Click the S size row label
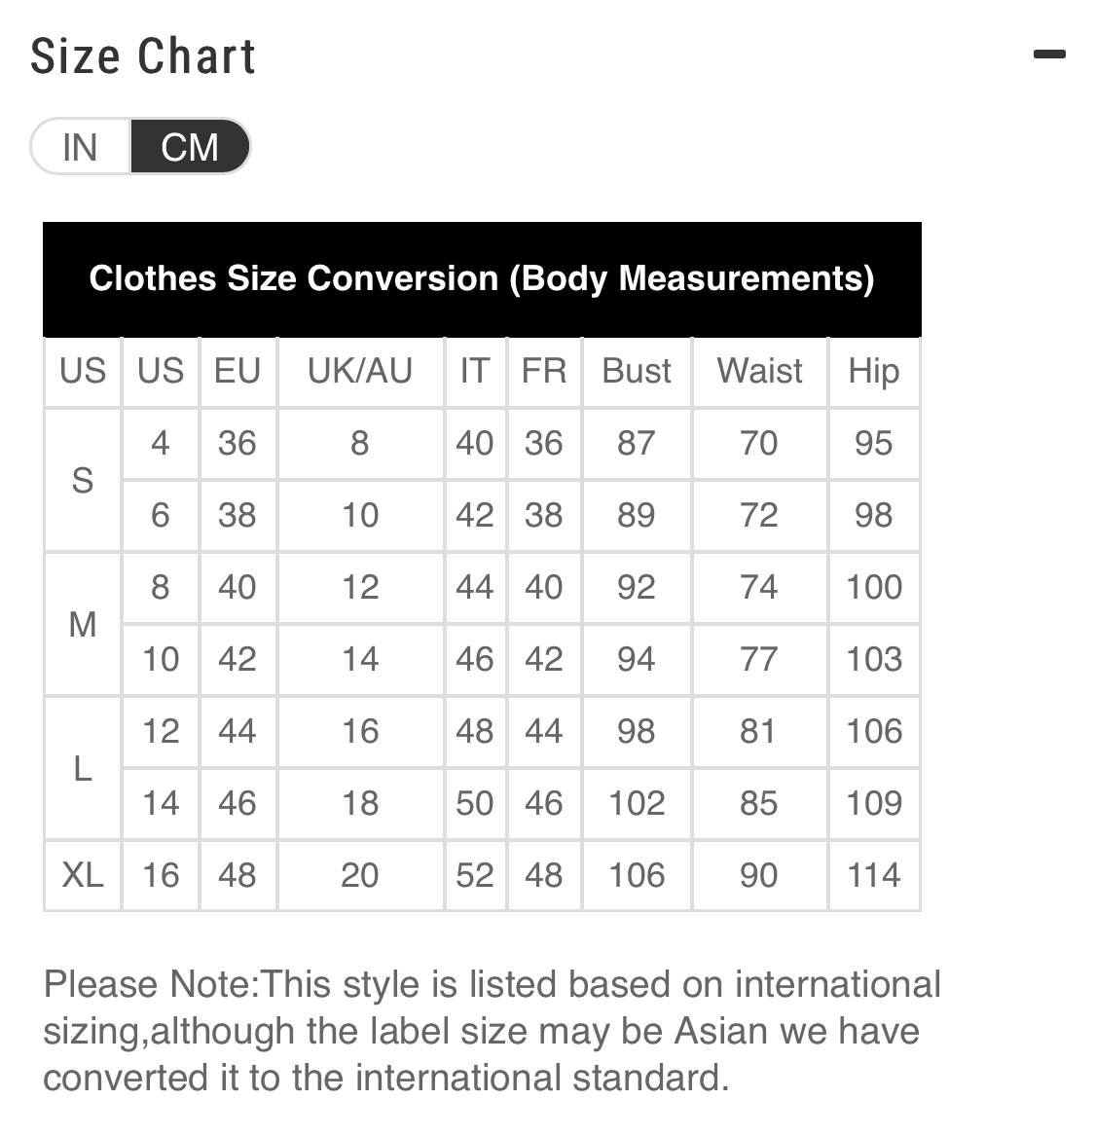Viewport: 1095px width, 1136px height. click(83, 480)
